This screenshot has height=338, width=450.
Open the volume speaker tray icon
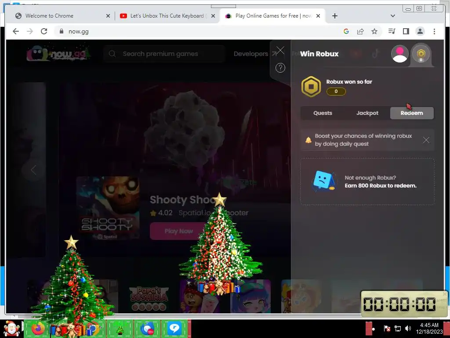(408, 328)
